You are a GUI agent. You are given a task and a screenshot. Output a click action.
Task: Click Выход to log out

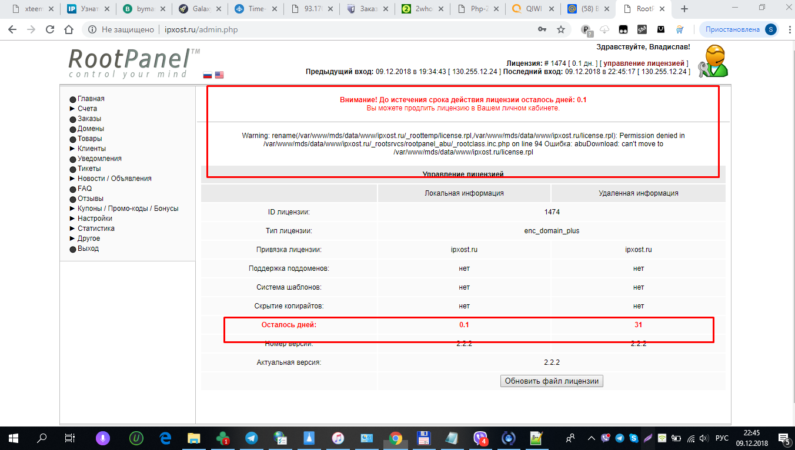[x=88, y=248]
